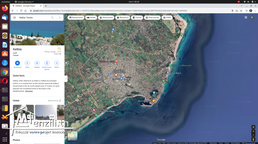The width and height of the screenshot is (258, 144).
Task: Click Send feedback in map footer
Action: pyautogui.click(x=236, y=143)
